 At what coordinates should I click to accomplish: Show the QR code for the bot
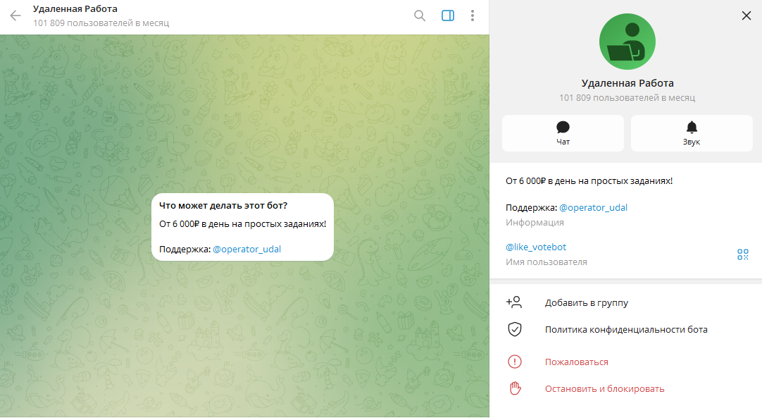point(742,254)
